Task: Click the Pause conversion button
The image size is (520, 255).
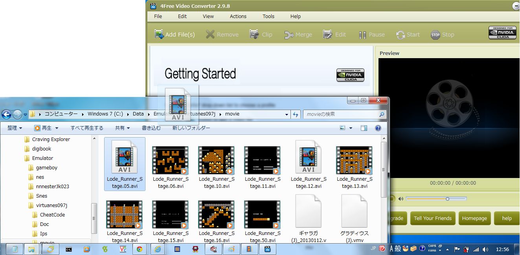Action: 371,35
